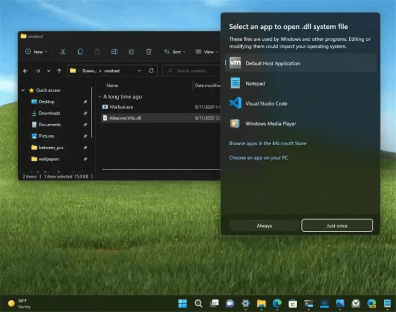Select Downloads in Quick access

click(49, 113)
